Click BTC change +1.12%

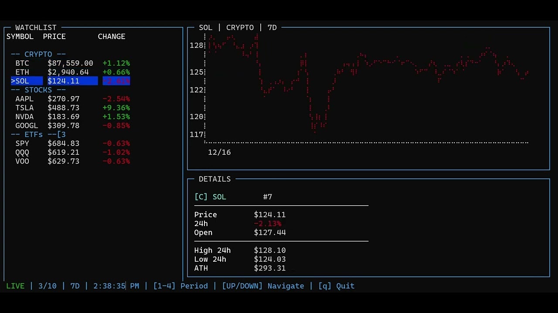pos(116,63)
